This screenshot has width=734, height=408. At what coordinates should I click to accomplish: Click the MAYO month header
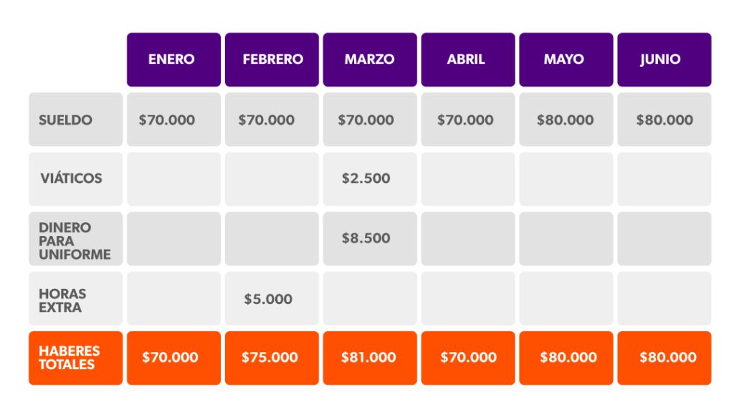pos(566,60)
